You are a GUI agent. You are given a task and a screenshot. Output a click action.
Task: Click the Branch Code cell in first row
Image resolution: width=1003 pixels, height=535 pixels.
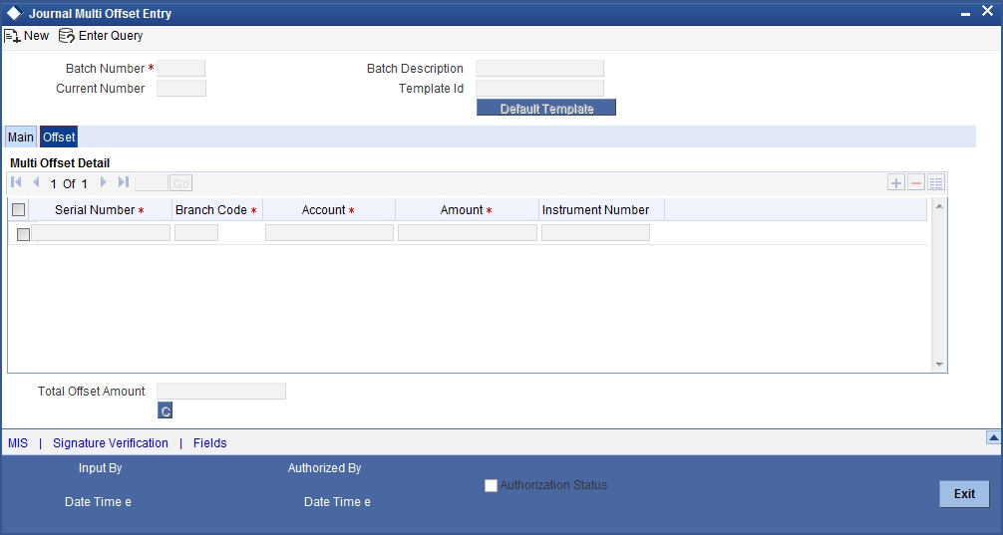tap(196, 233)
